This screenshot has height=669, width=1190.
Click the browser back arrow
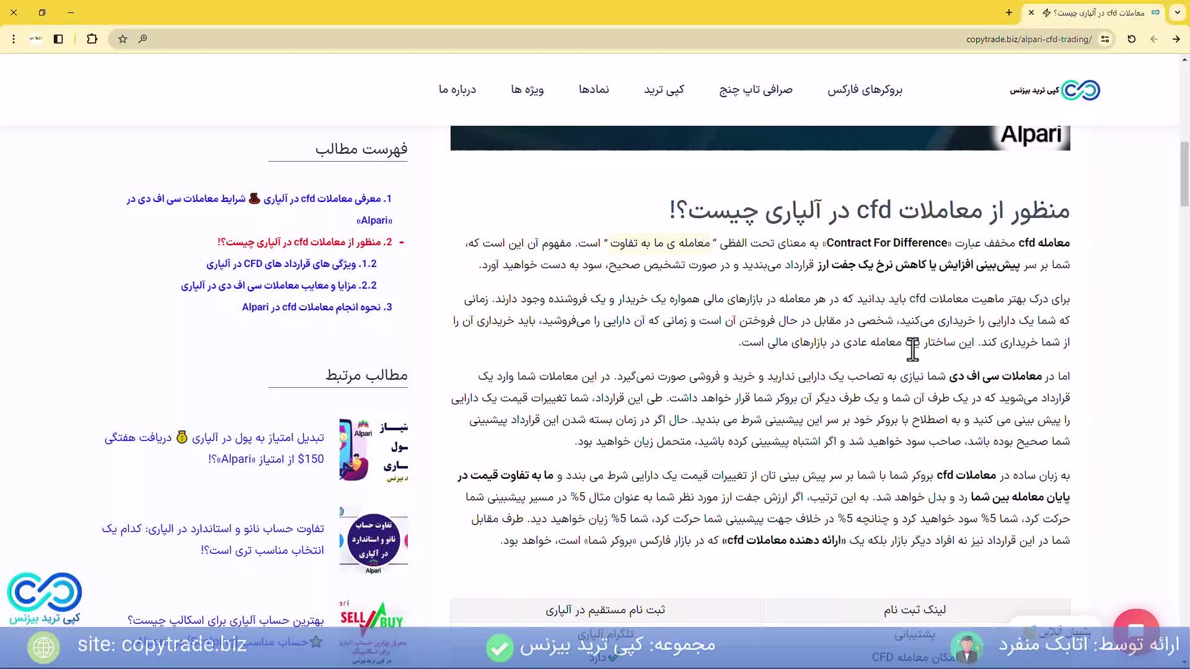pos(1153,39)
